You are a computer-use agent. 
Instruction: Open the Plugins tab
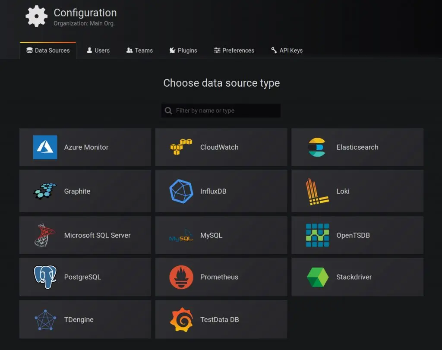(183, 50)
